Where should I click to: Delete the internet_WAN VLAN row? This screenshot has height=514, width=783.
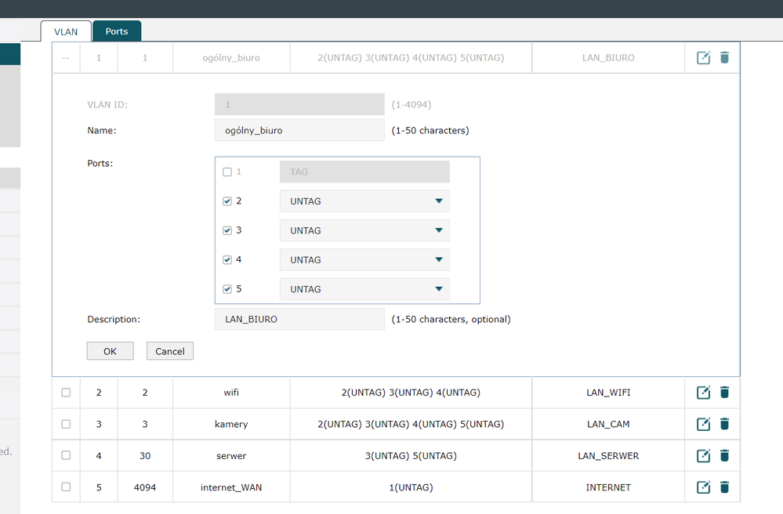click(x=724, y=487)
